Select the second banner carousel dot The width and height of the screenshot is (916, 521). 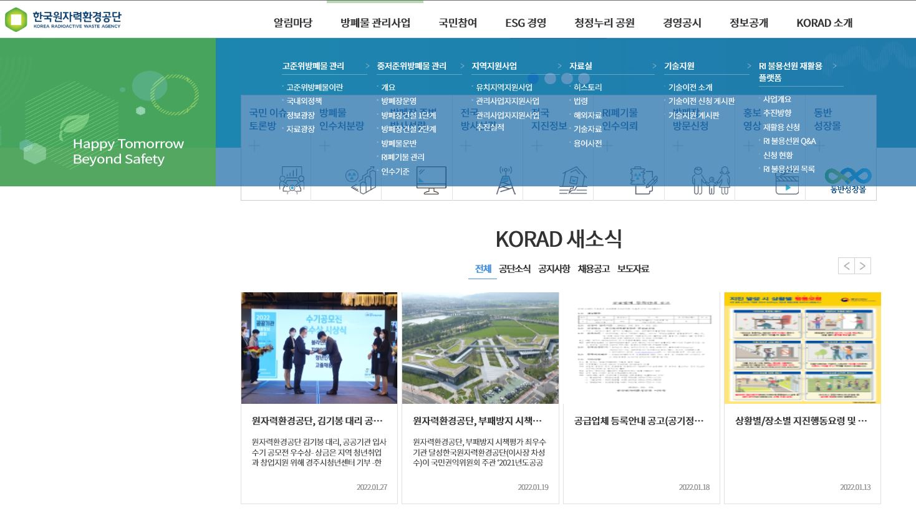(550, 79)
